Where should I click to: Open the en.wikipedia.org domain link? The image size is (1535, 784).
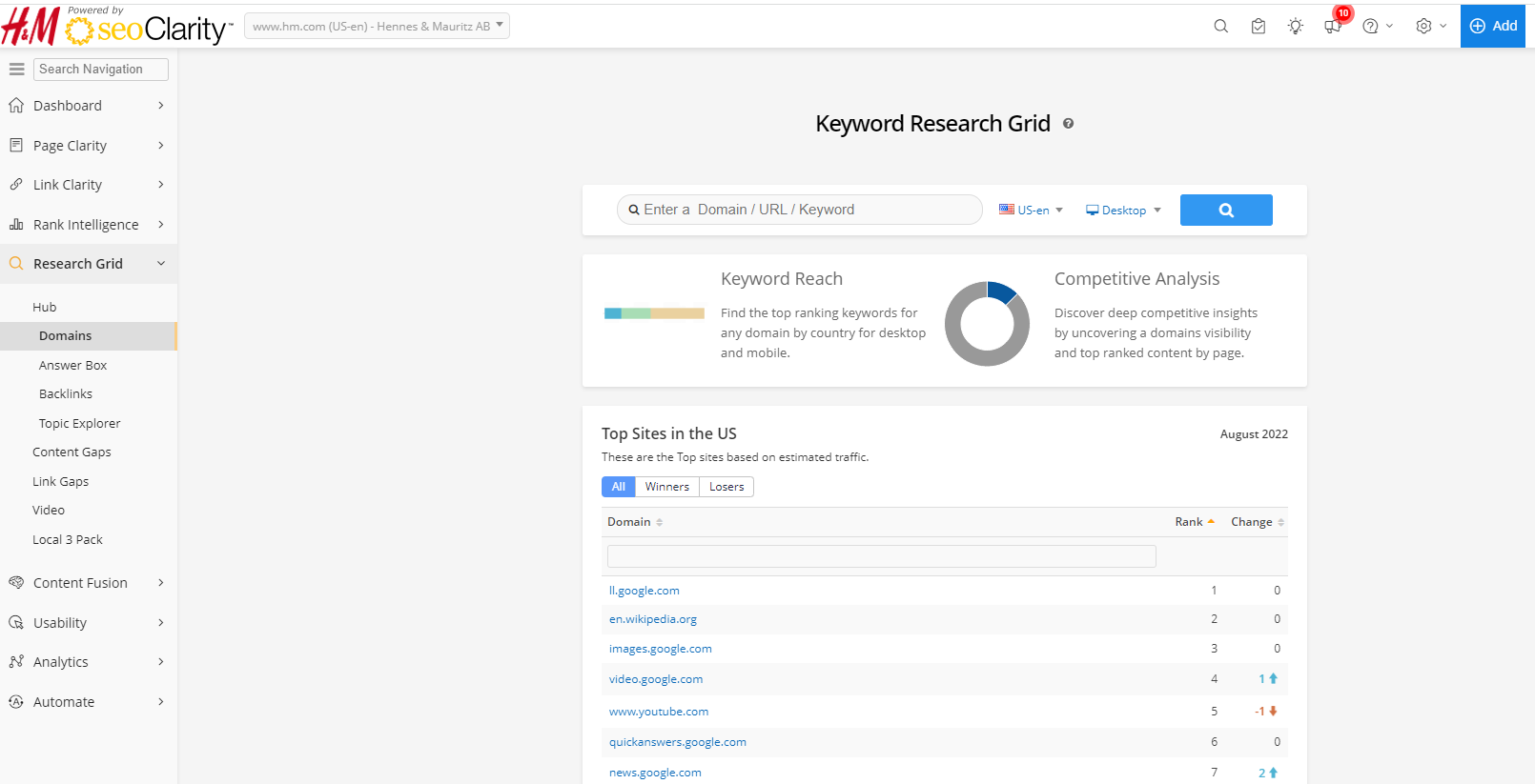653,619
